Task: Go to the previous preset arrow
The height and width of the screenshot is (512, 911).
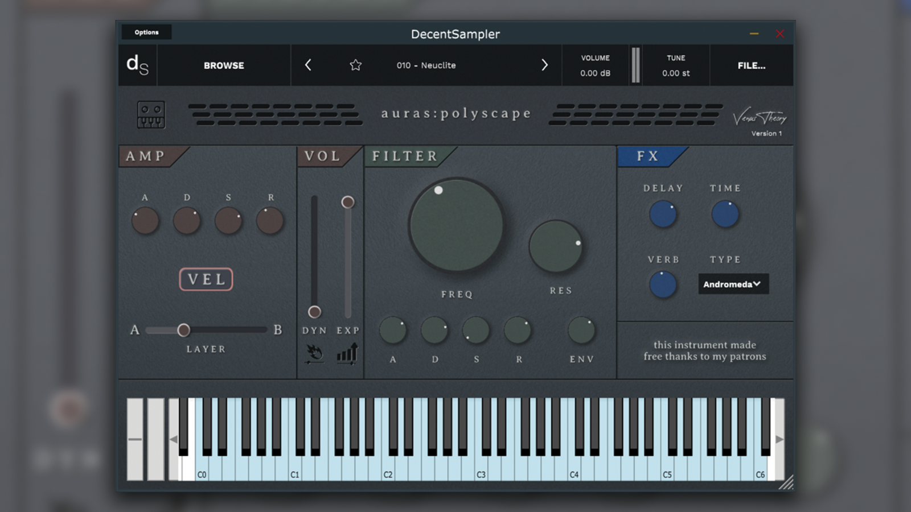Action: pos(308,65)
